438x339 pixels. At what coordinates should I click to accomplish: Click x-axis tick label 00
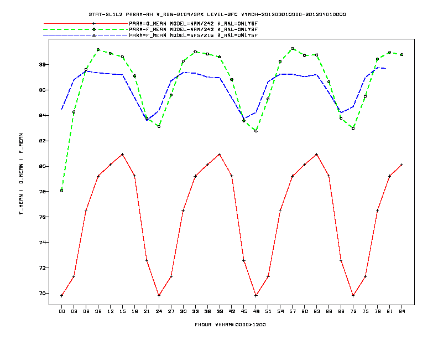click(x=62, y=311)
